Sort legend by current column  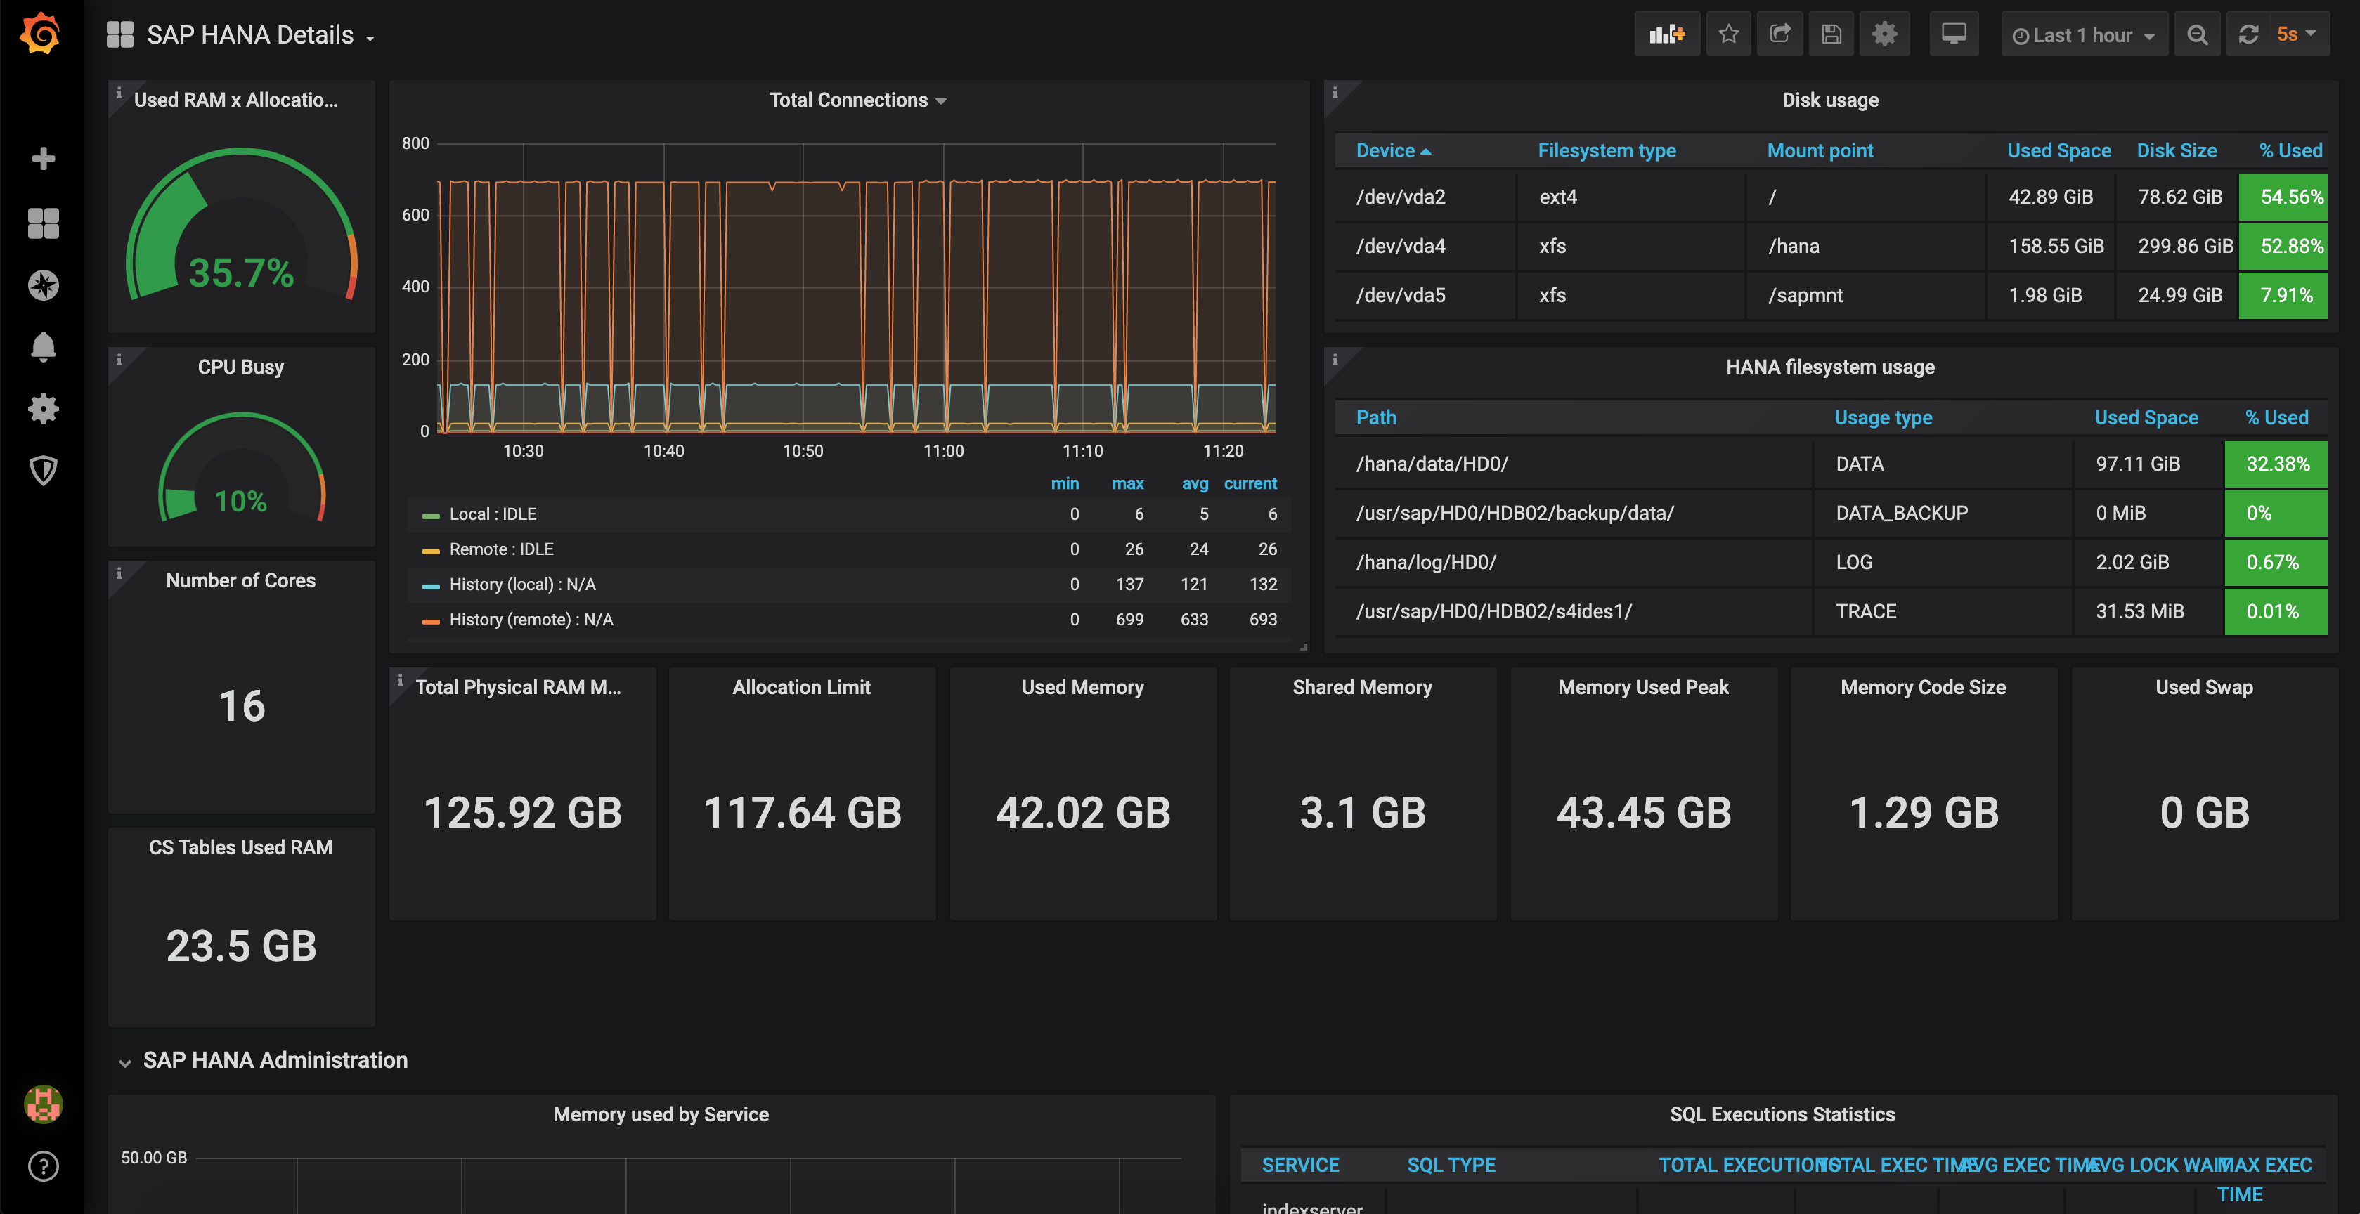1250,483
